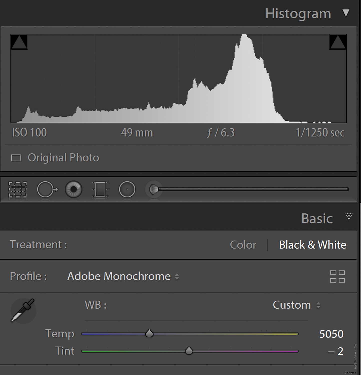Click the ISO 100 exposure info text

pos(29,133)
